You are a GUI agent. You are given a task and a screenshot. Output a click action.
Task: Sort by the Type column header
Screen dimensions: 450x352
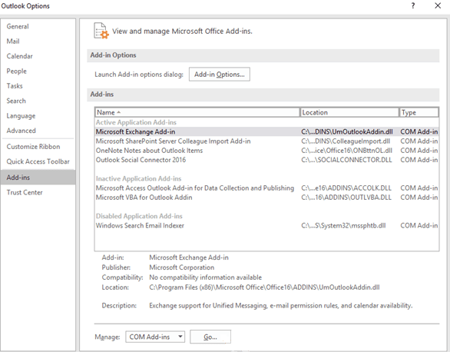[x=419, y=112]
